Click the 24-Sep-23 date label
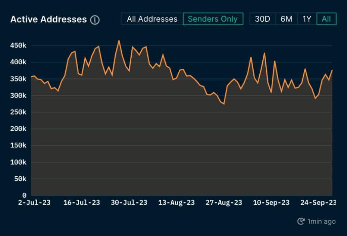The image size is (347, 236). (318, 202)
